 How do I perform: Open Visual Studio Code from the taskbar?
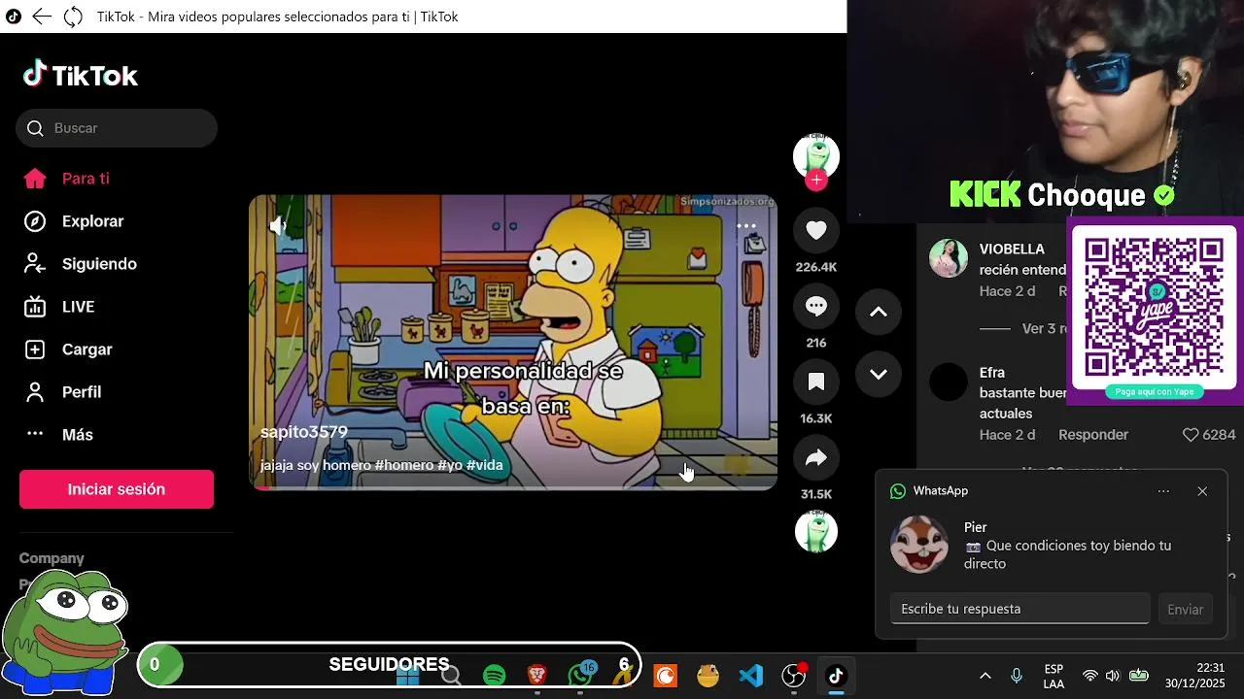tap(751, 676)
